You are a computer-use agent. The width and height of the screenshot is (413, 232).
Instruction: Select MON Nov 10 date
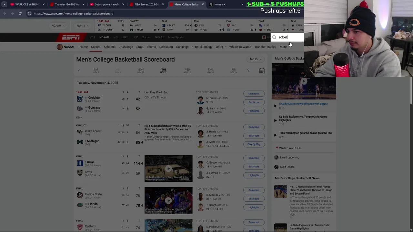pos(140,71)
